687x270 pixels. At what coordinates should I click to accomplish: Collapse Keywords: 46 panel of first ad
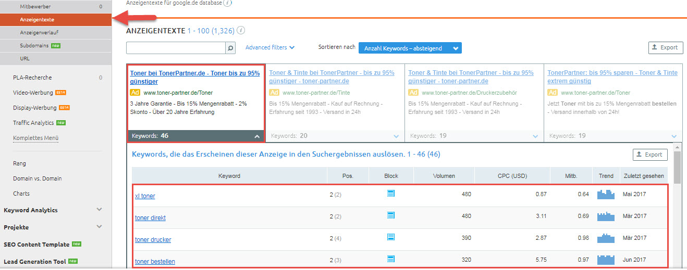[x=196, y=136]
